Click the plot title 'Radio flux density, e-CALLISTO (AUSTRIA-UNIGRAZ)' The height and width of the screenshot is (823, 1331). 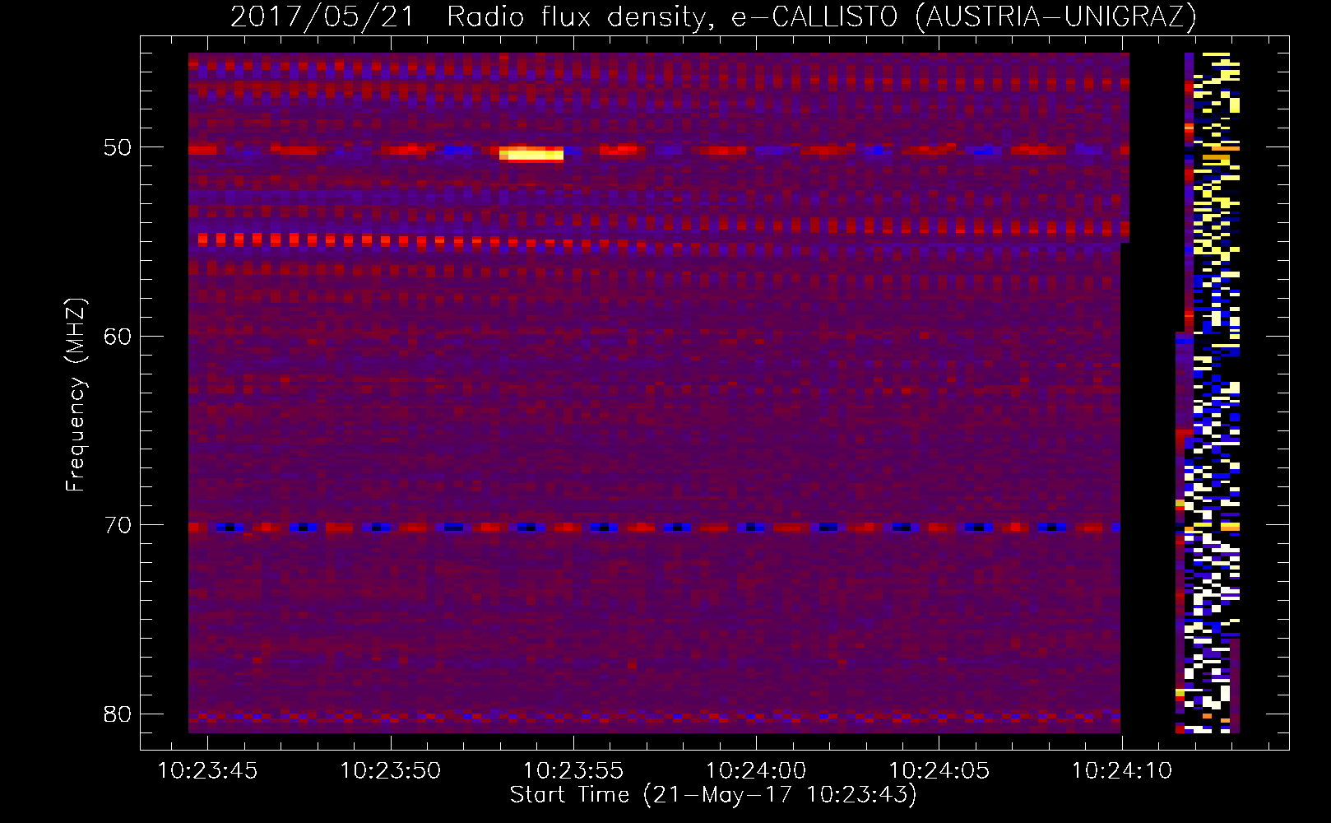[822, 16]
